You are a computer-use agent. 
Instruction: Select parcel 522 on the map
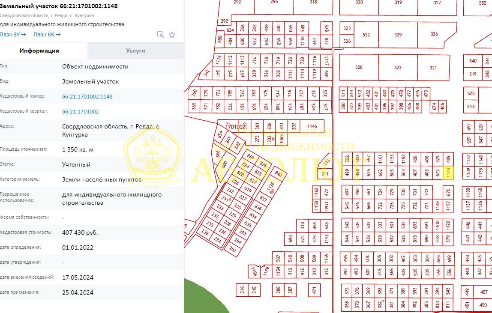(x=366, y=35)
